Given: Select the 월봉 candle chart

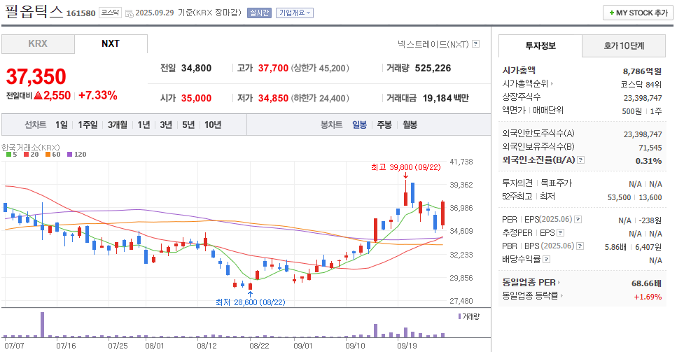Looking at the screenshot, I should click(x=410, y=125).
